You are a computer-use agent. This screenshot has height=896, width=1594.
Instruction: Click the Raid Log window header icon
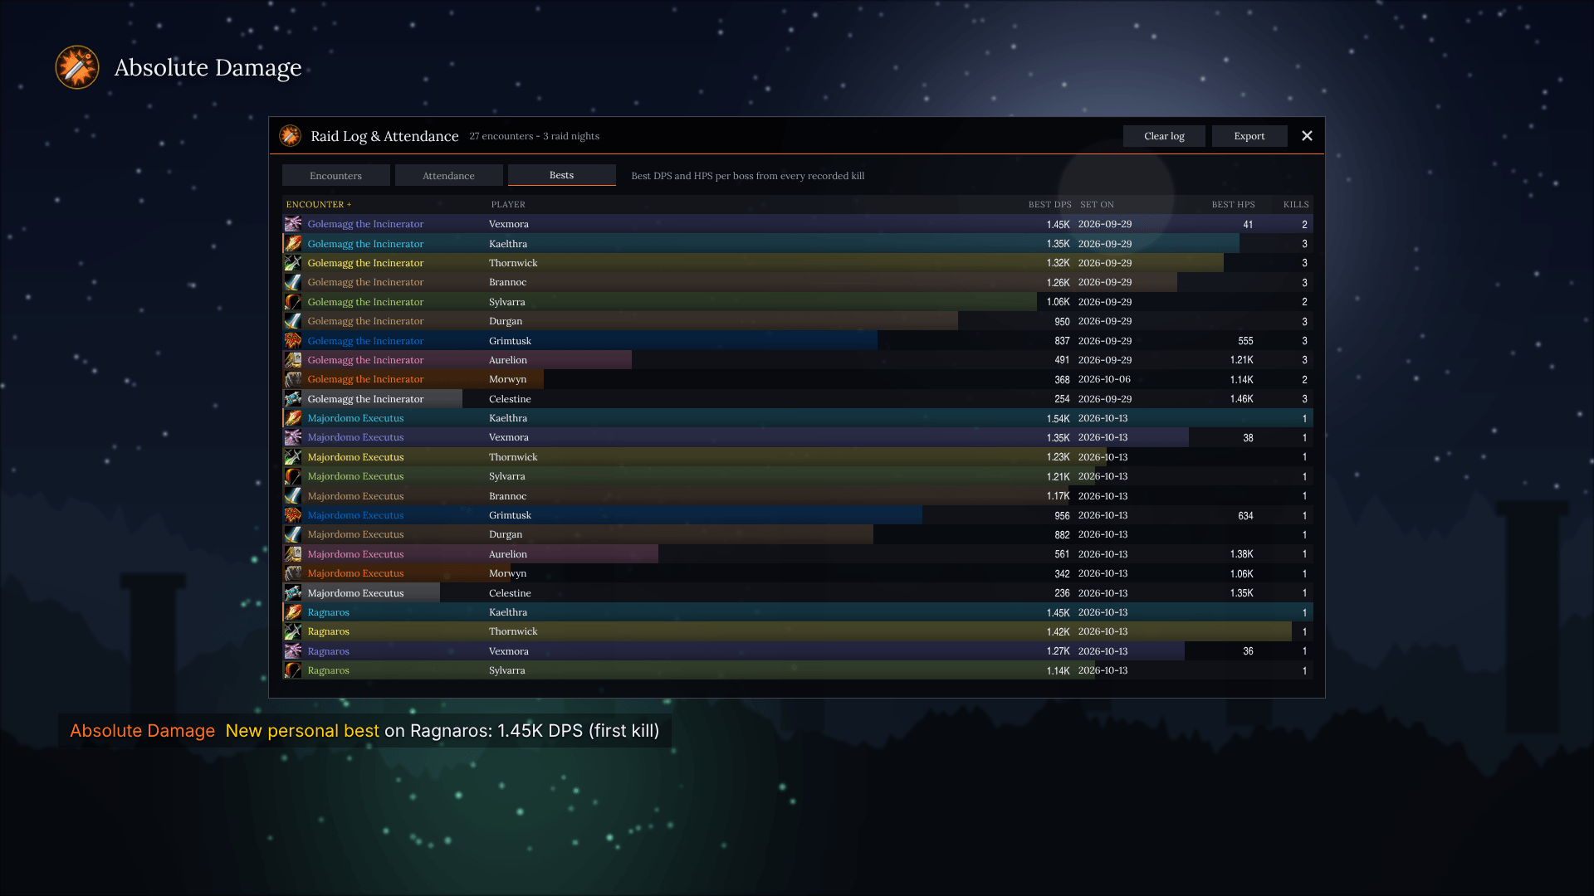click(x=290, y=136)
